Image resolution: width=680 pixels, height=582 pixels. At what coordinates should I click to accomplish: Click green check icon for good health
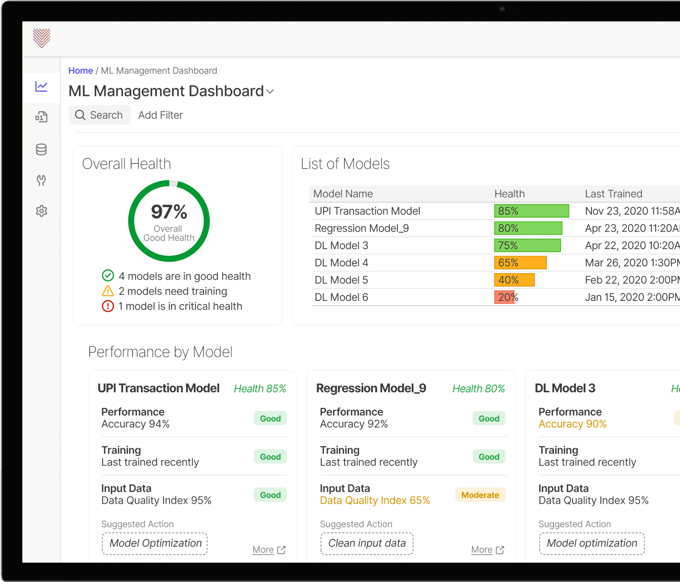[x=108, y=276]
